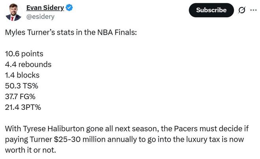Click the "21.4 3PT%" line
This screenshot has height=159, width=260.
(23, 107)
